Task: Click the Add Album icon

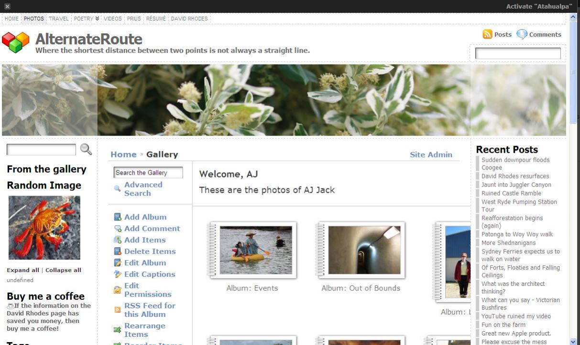Action: (x=118, y=217)
